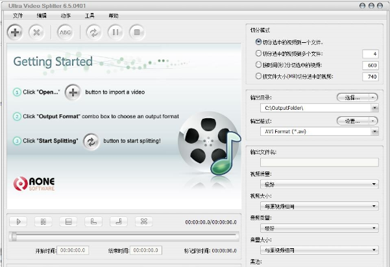Click the 选择... button for output directory

click(x=357, y=97)
